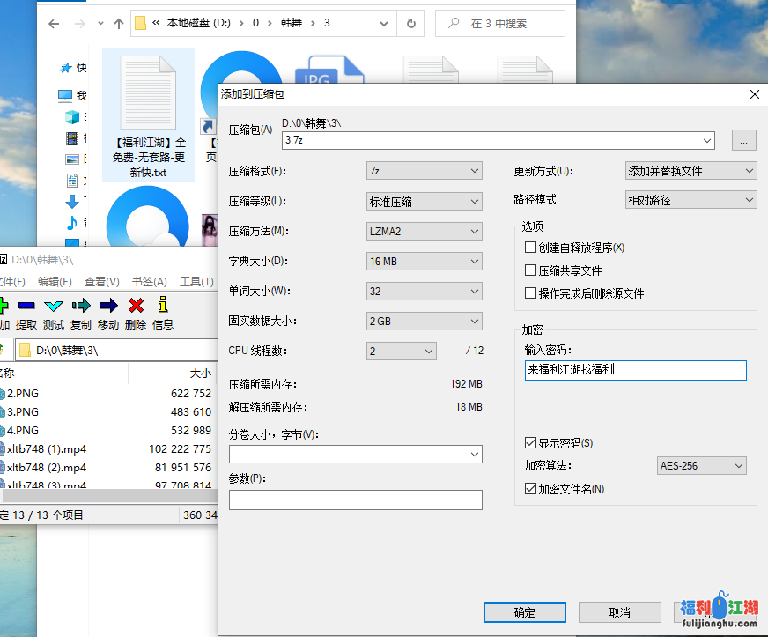Click the archive name browse (...) control

pyautogui.click(x=743, y=140)
